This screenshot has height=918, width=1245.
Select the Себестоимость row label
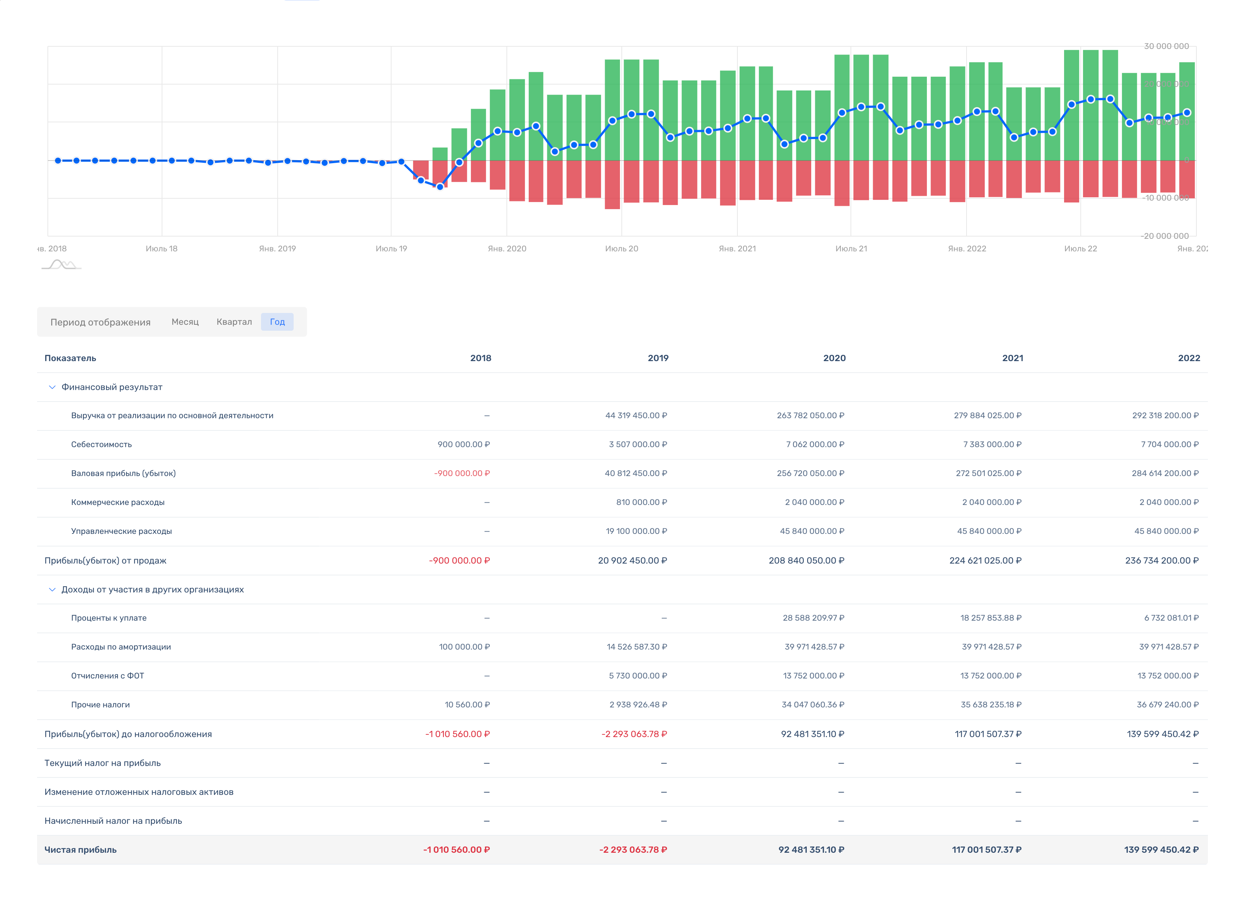tap(101, 445)
